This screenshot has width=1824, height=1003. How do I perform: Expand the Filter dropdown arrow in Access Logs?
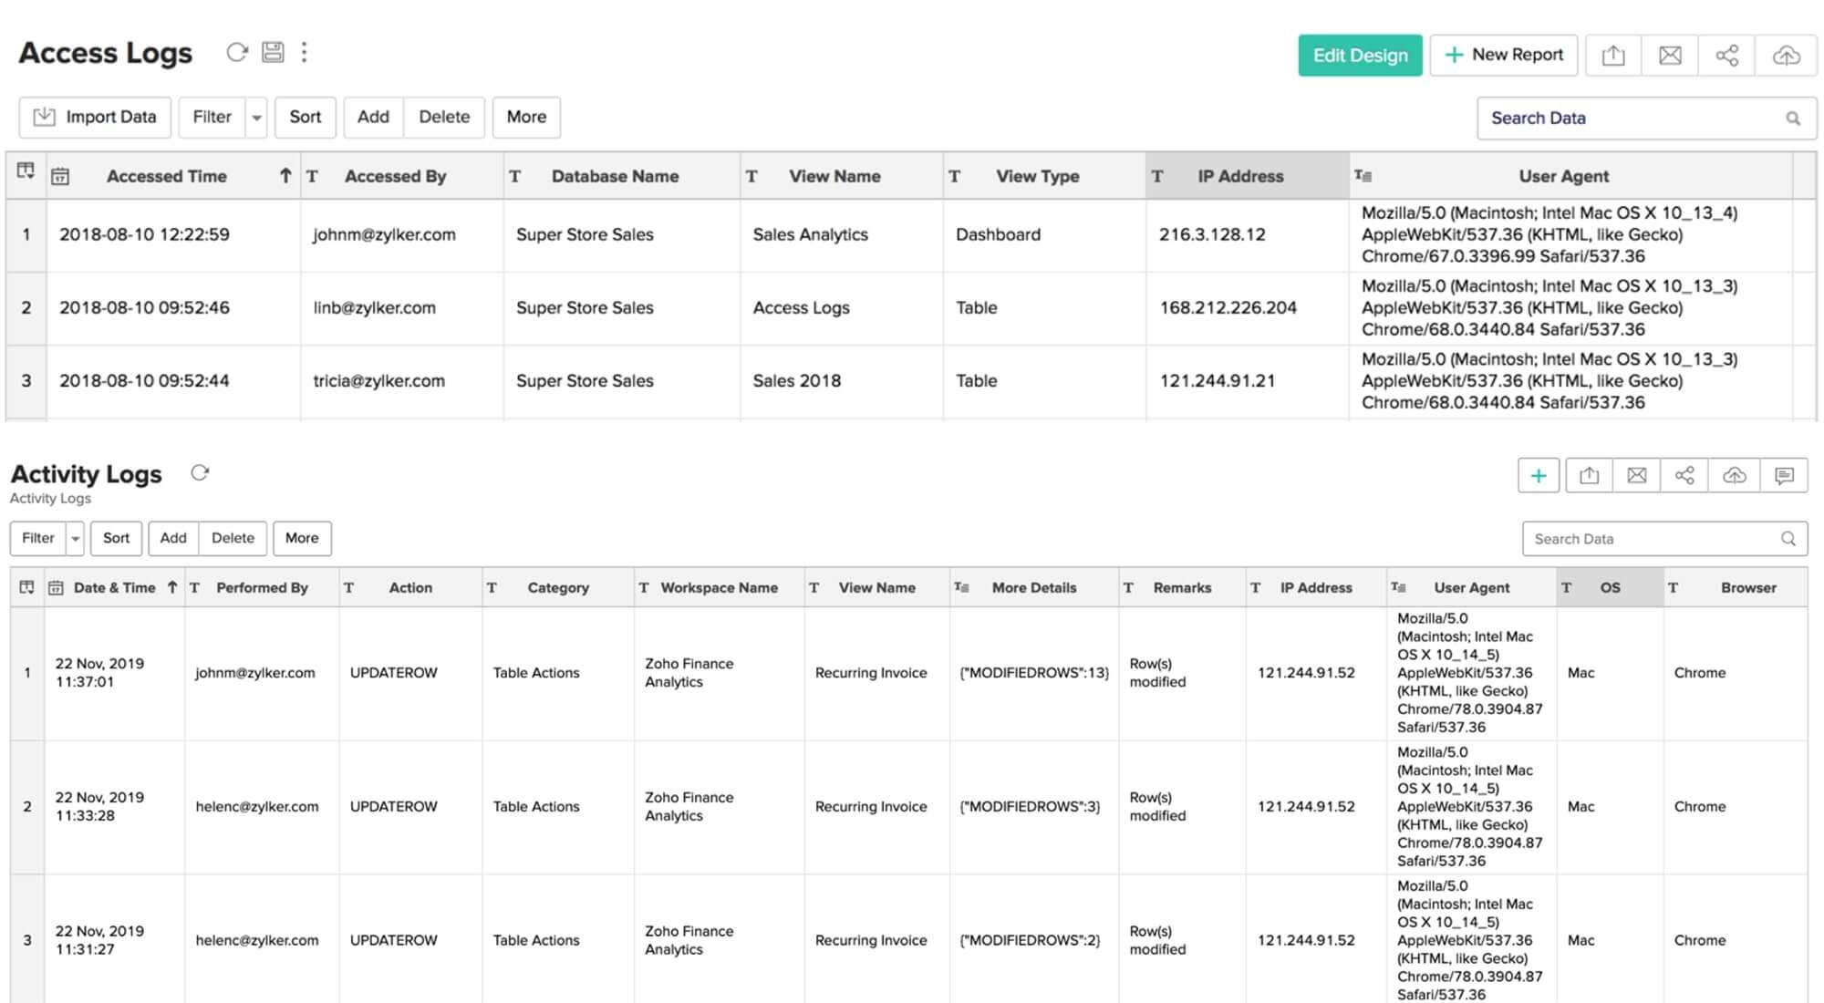[x=256, y=118]
